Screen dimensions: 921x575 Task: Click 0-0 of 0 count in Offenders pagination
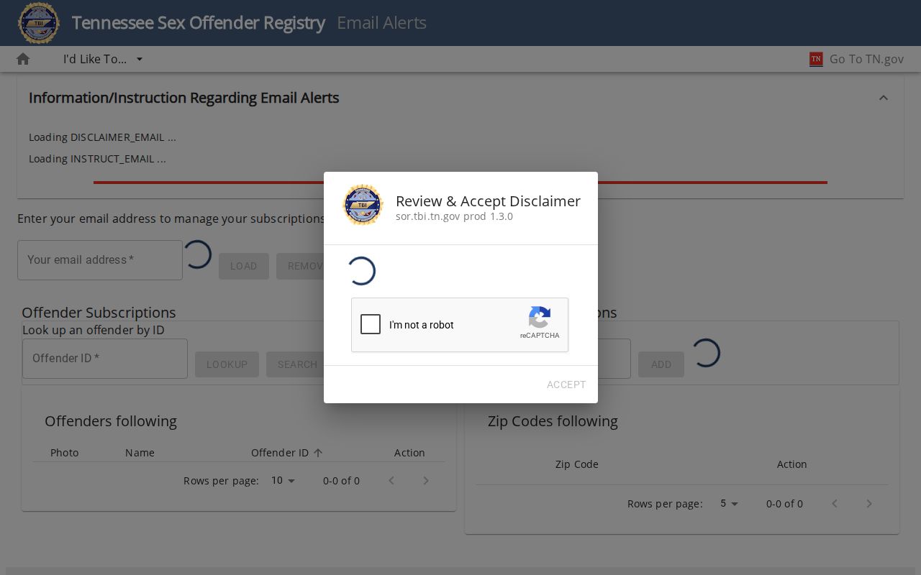point(341,481)
